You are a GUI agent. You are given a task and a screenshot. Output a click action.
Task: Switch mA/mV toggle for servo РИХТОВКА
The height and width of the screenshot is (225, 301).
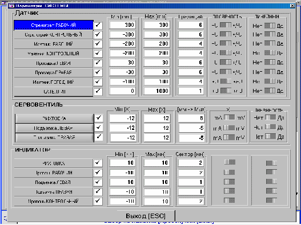(x=229, y=117)
